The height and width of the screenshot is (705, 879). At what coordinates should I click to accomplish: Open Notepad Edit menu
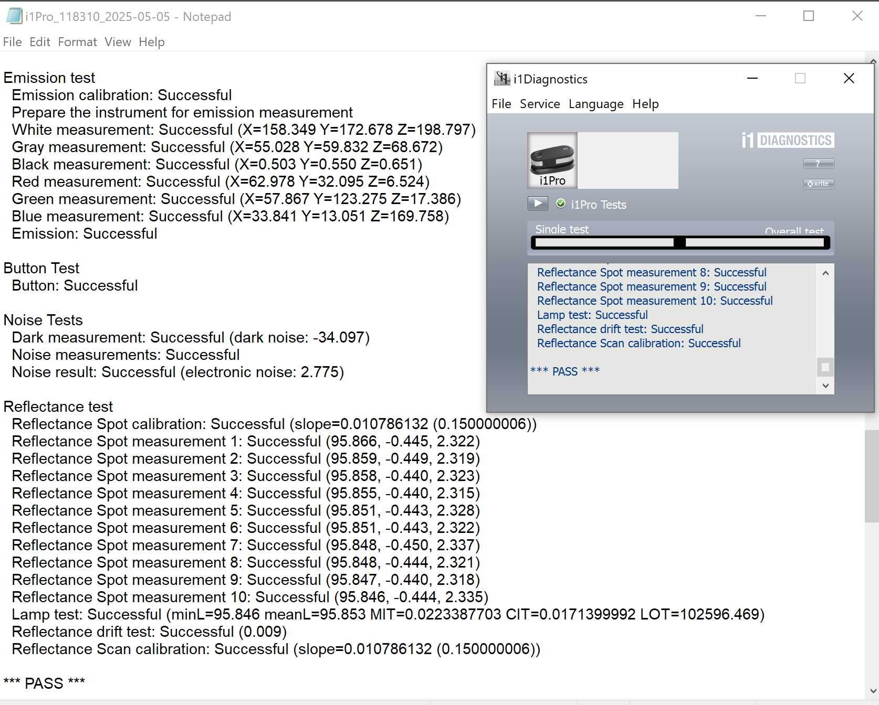click(40, 42)
